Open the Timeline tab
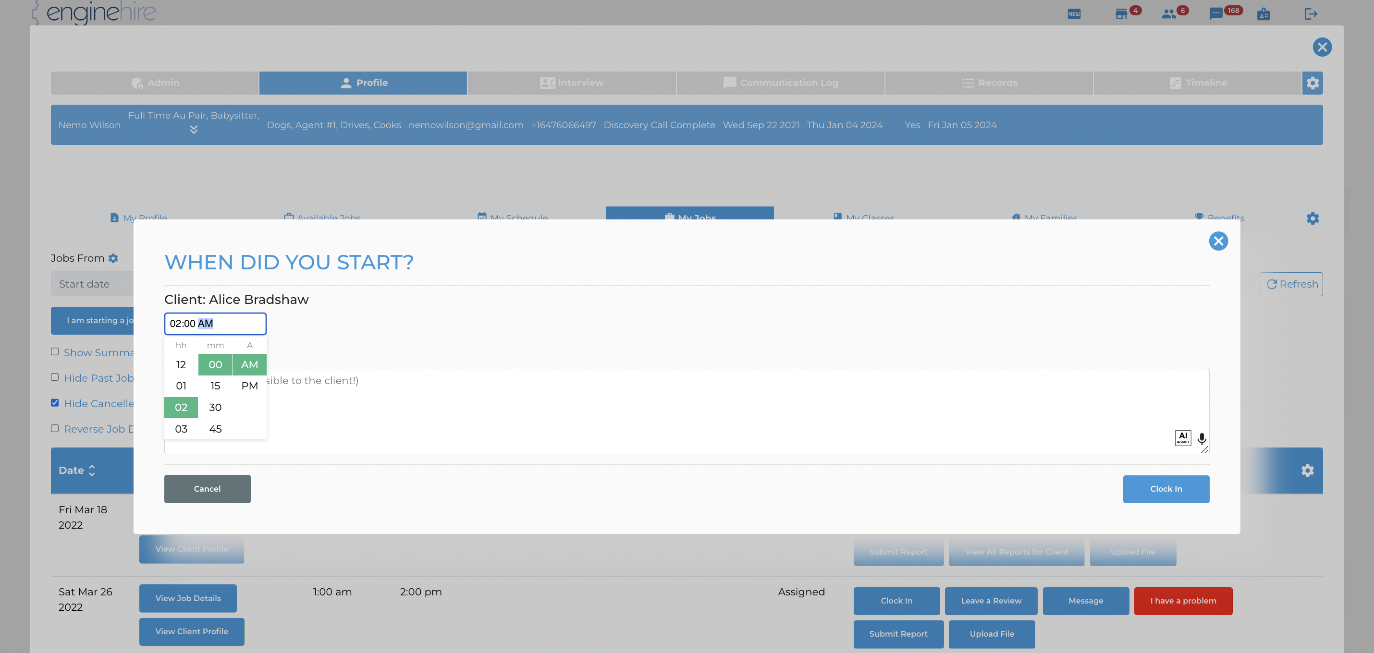The height and width of the screenshot is (653, 1374). [x=1198, y=83]
